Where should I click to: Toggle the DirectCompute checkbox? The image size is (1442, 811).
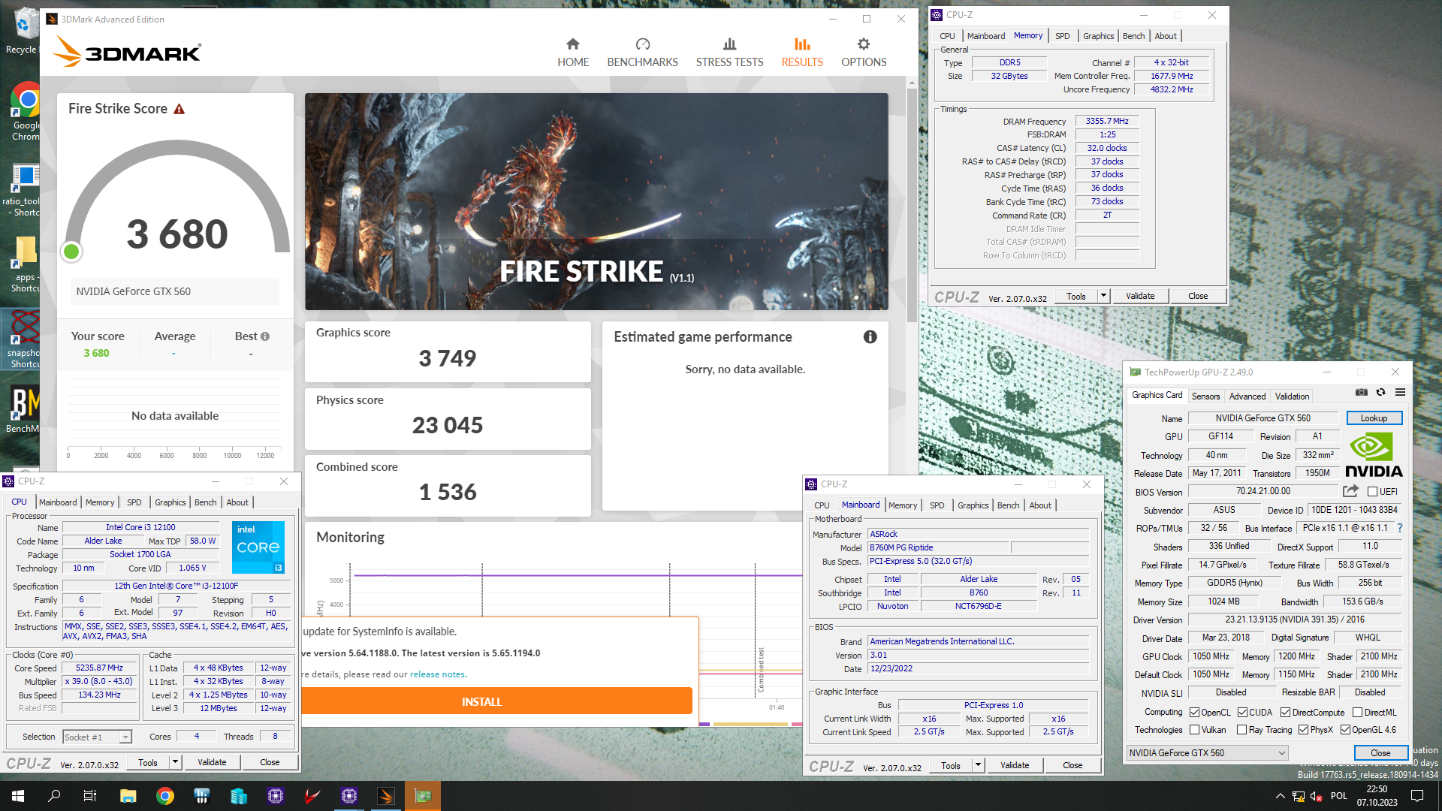pos(1285,713)
